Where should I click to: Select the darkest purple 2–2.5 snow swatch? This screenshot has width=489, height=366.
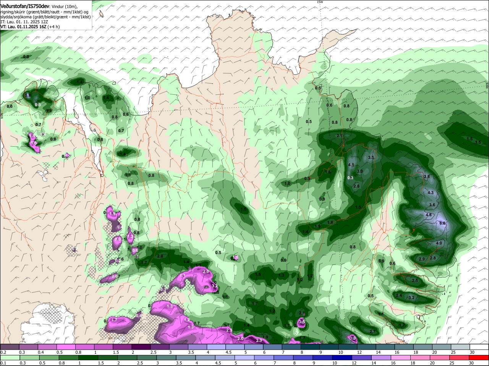pos(141,347)
